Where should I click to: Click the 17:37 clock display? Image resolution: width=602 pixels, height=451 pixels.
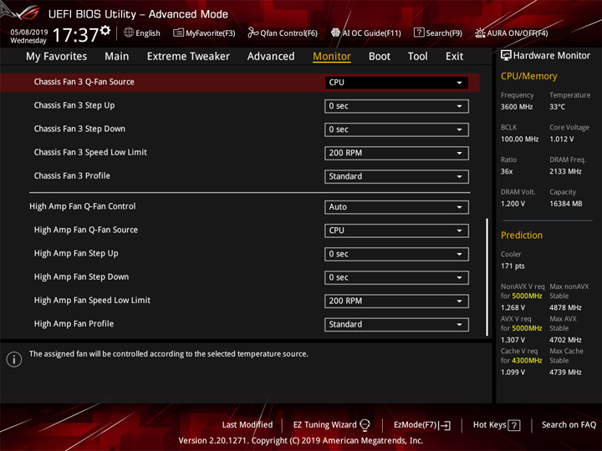[x=75, y=35]
